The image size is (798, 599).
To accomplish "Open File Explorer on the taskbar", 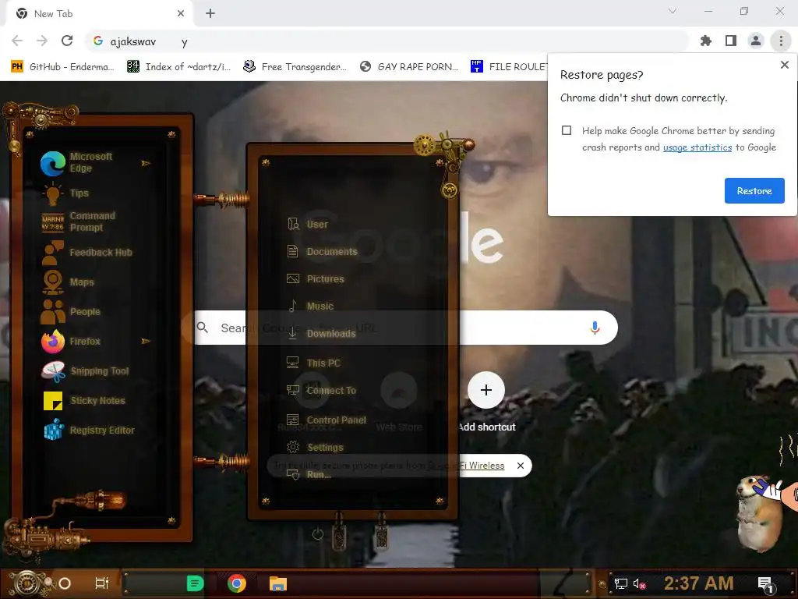I will pyautogui.click(x=278, y=583).
